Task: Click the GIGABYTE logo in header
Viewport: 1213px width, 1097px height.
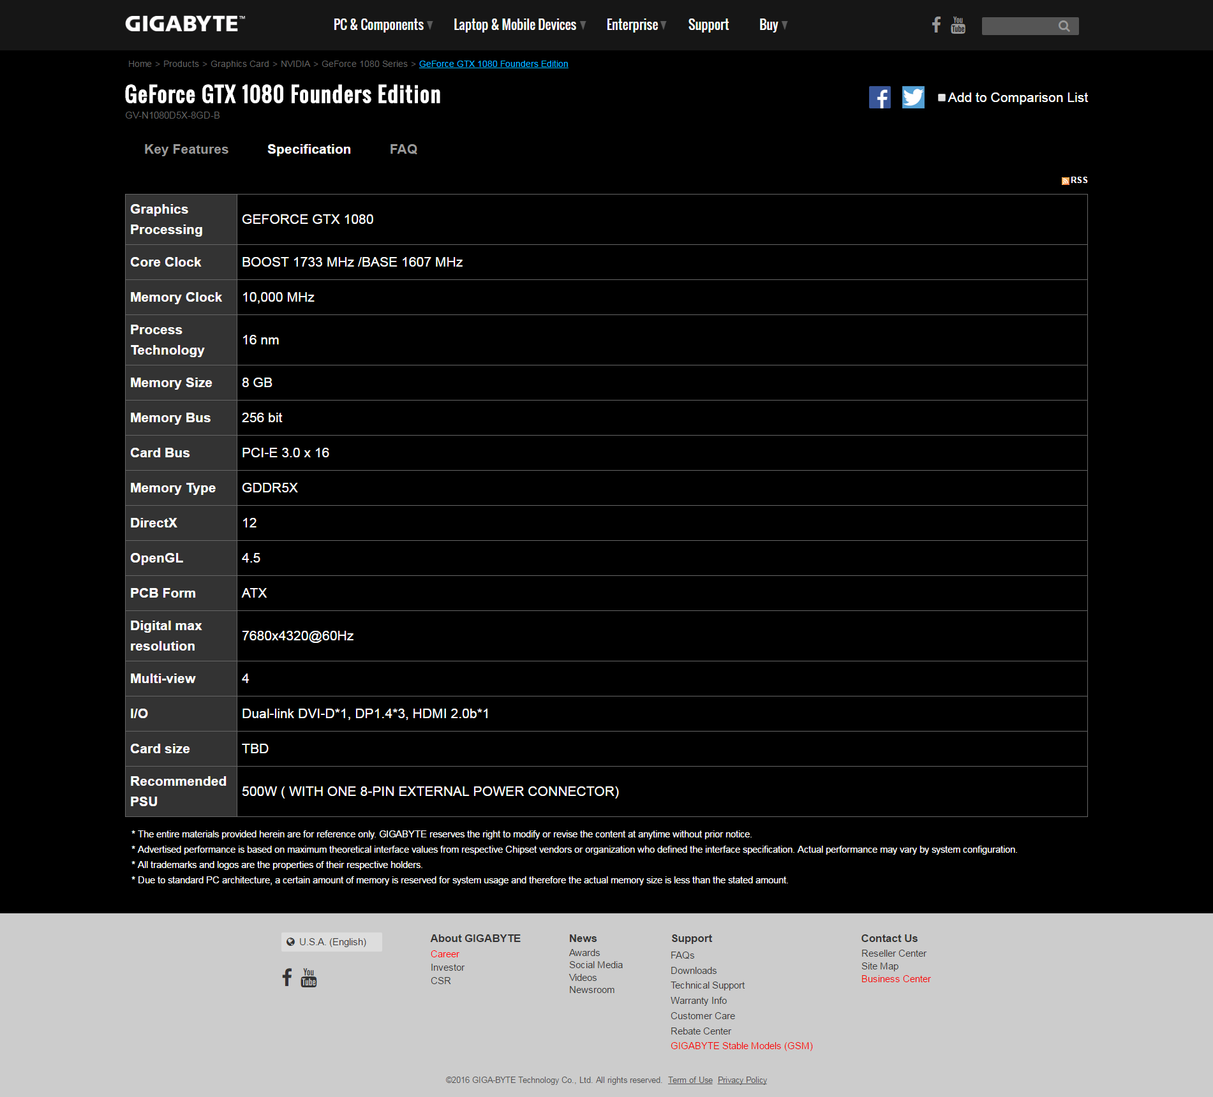Action: click(184, 24)
